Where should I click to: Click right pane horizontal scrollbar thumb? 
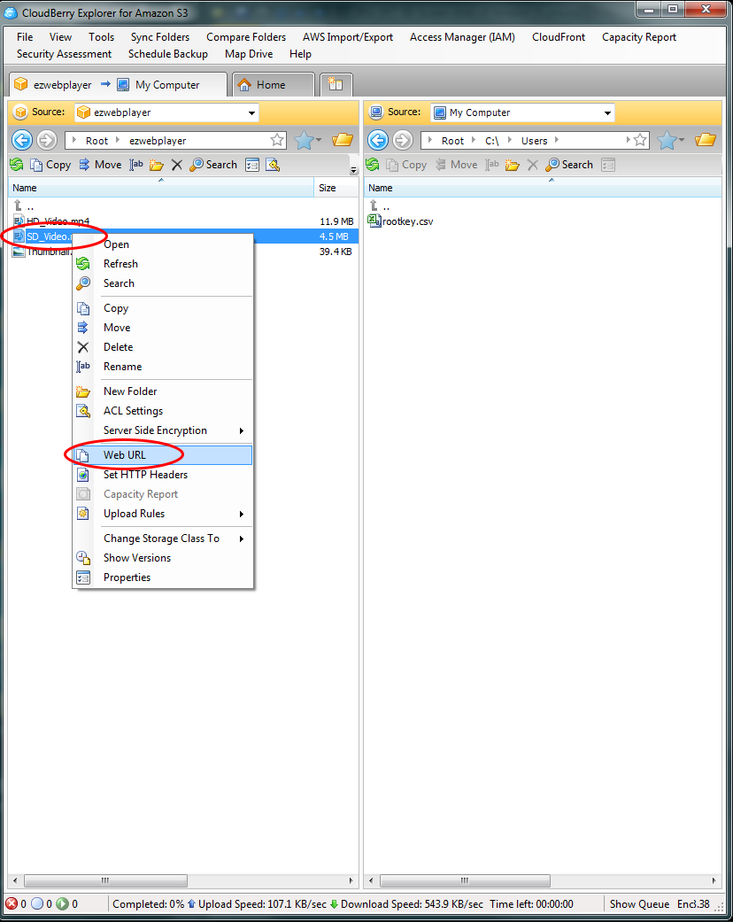(465, 880)
